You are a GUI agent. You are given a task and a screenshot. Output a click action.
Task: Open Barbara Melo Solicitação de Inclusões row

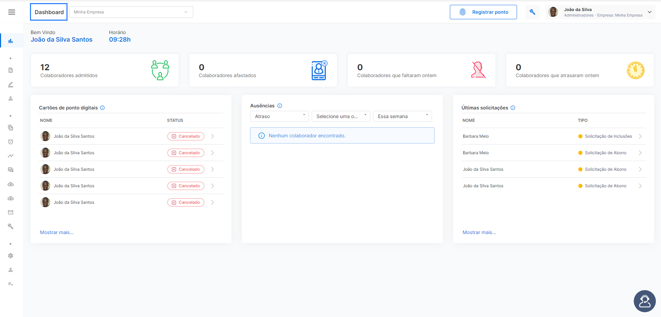click(553, 136)
